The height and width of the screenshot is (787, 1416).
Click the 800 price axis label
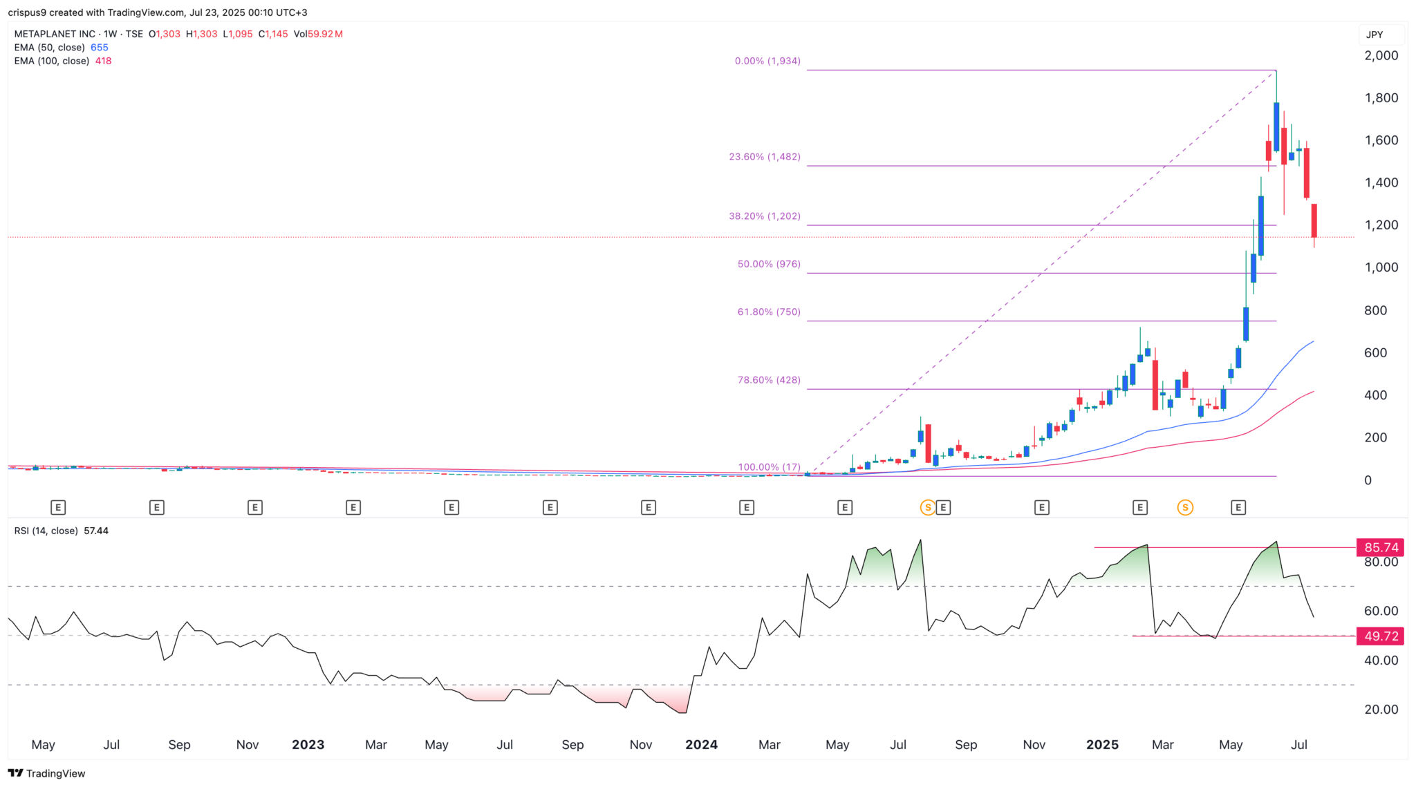(1375, 311)
